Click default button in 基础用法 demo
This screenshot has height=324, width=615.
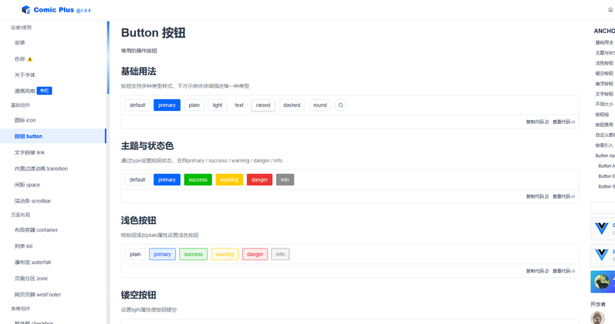138,105
